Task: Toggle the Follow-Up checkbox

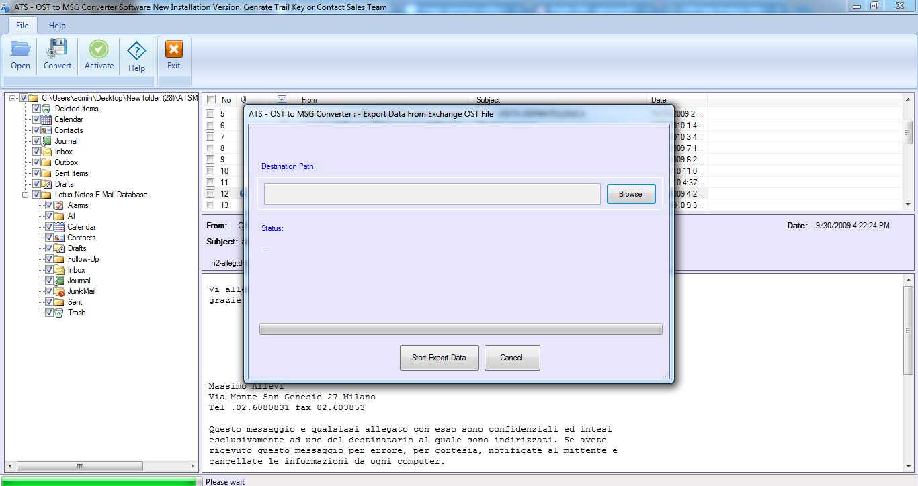Action: tap(49, 259)
